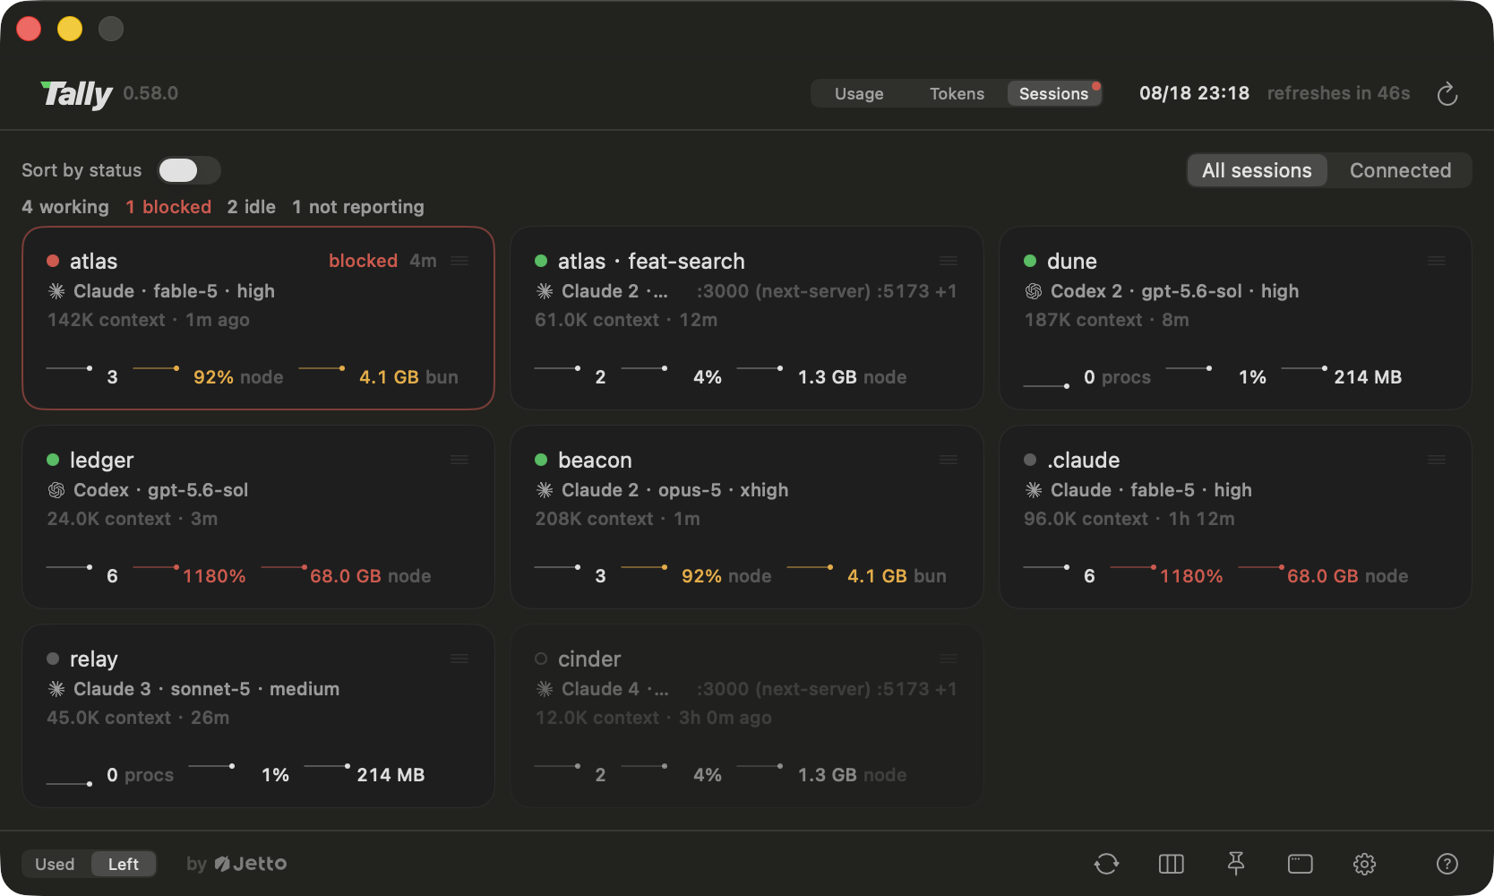The height and width of the screenshot is (896, 1494).
Task: Switch to Connected filter
Action: (x=1400, y=170)
